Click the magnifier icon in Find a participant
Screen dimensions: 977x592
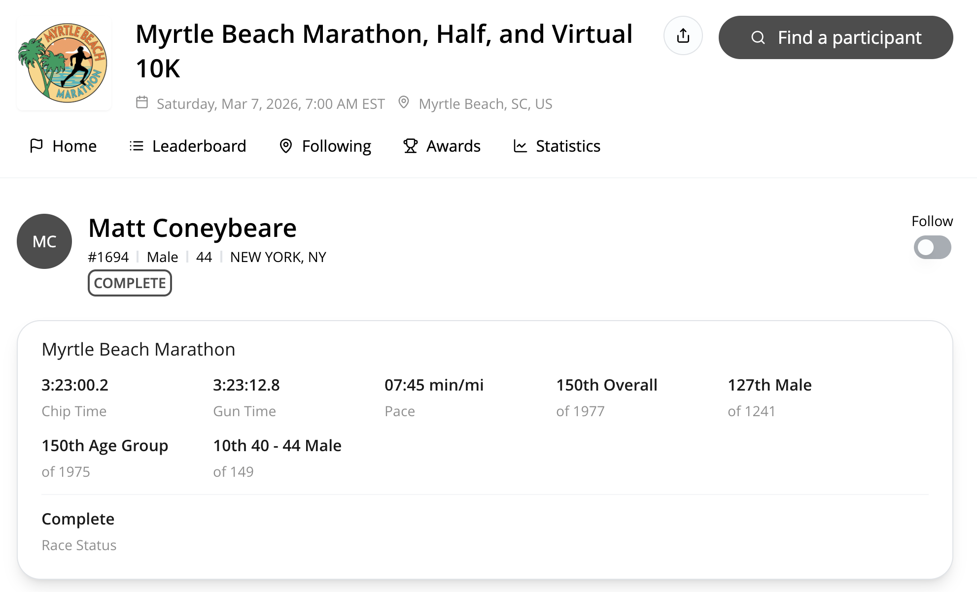point(758,37)
